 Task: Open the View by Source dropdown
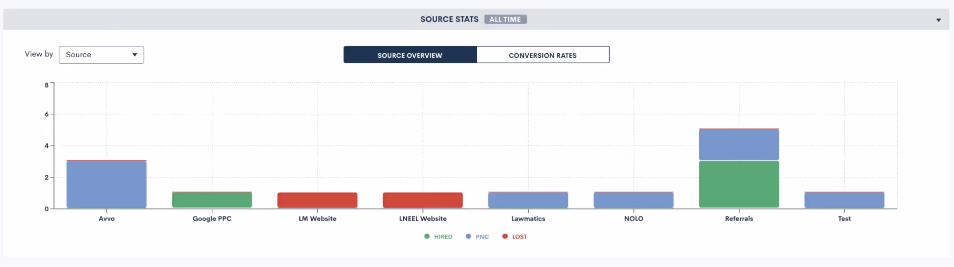(101, 55)
